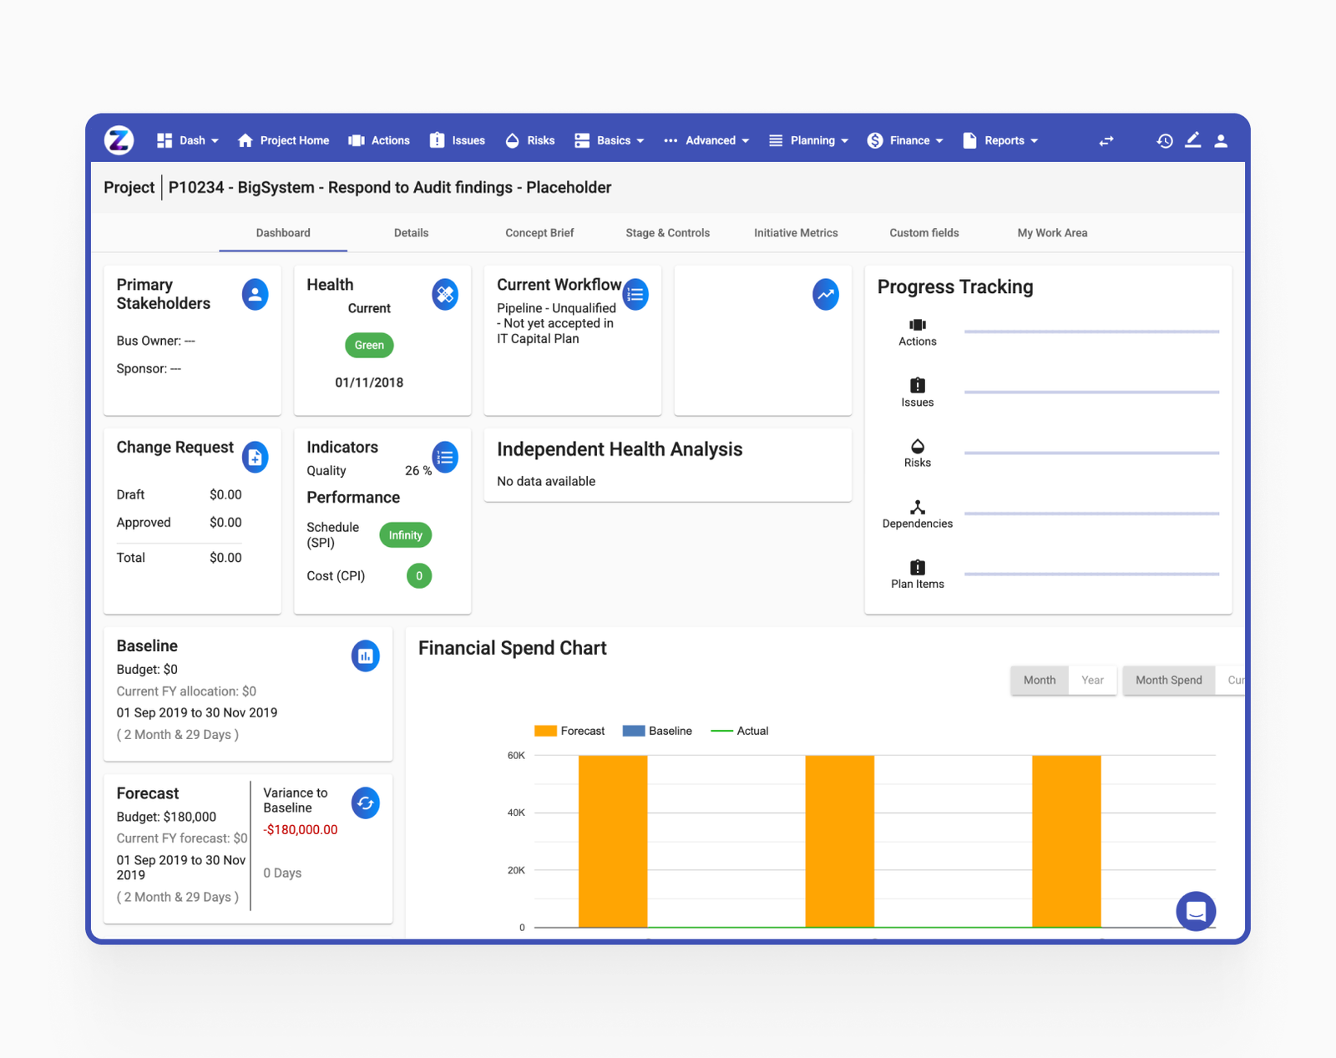Toggle chart view to Month
The image size is (1336, 1058).
coord(1039,681)
